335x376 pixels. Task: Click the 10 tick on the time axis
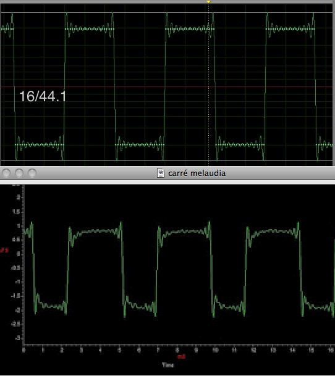tap(215, 350)
